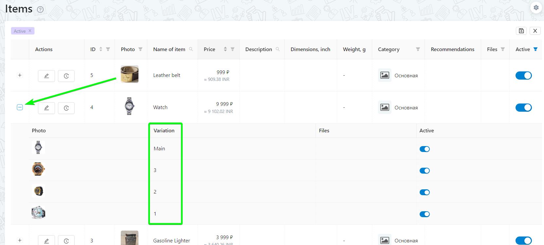This screenshot has height=245, width=544.
Task: Open history icon for Watch row
Action: coord(66,108)
